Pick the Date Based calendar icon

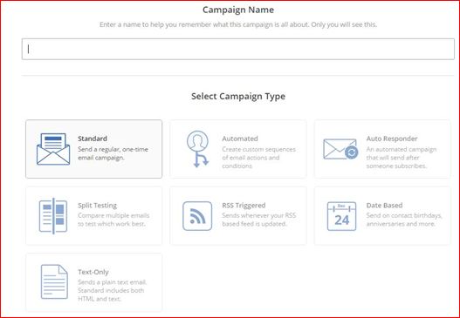point(341,216)
